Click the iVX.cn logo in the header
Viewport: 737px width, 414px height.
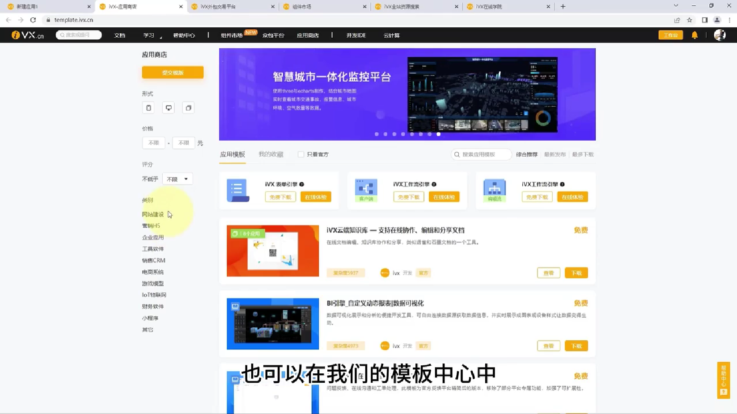point(27,35)
